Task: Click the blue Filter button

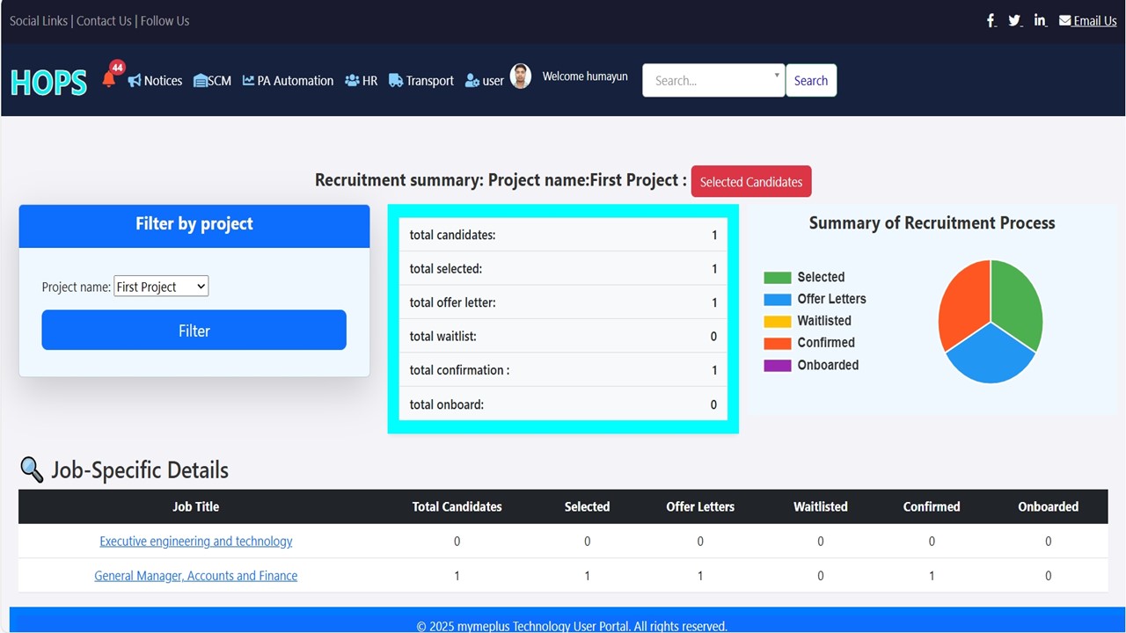Action: (x=194, y=331)
